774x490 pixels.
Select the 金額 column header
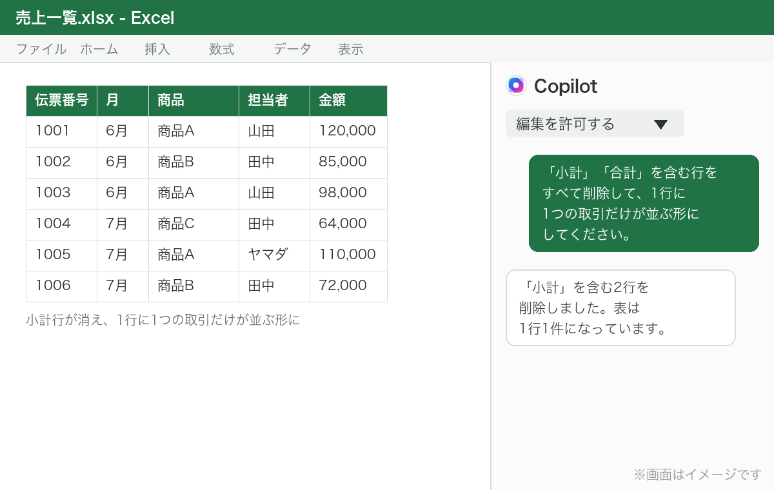349,101
